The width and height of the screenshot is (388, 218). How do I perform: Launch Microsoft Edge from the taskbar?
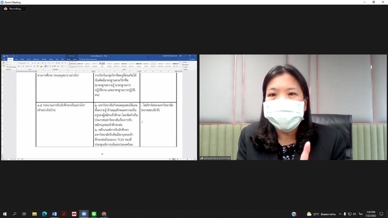coord(44,214)
